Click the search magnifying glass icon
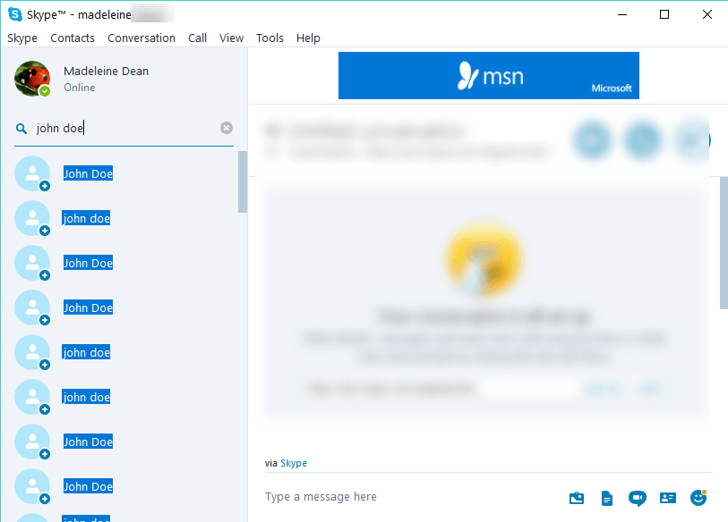 (x=21, y=128)
